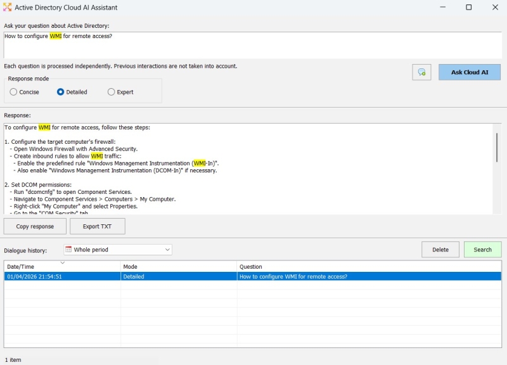Open the Whole period dropdown
This screenshot has height=365, width=507.
(167, 250)
